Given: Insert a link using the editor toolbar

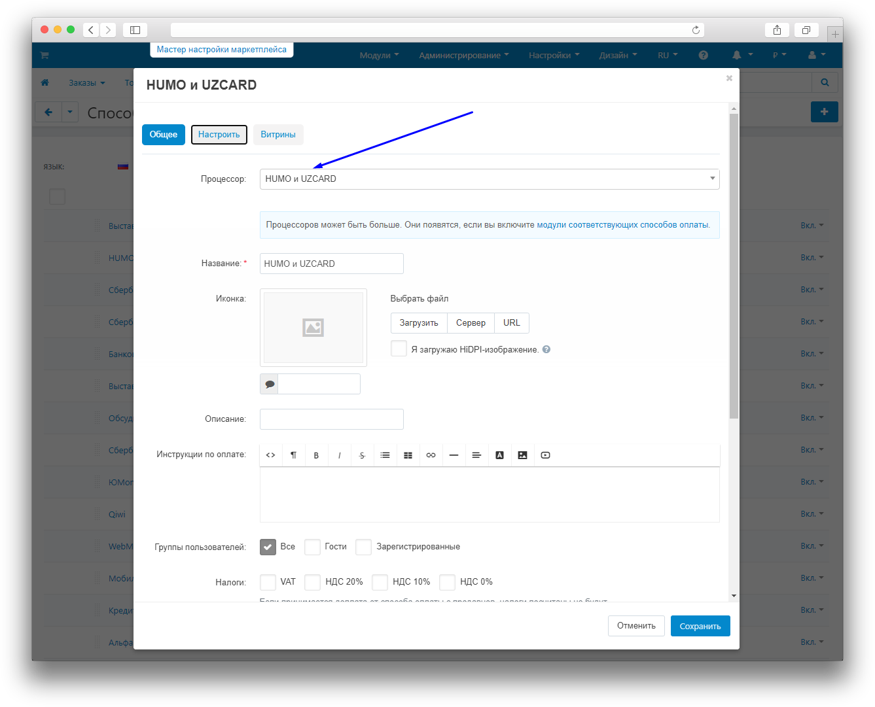Looking at the screenshot, I should coord(431,455).
